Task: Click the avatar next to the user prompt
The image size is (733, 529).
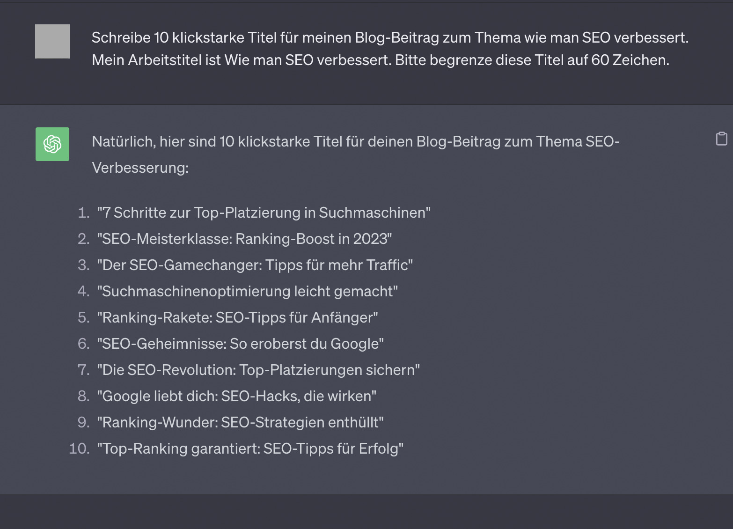Action: pyautogui.click(x=51, y=41)
